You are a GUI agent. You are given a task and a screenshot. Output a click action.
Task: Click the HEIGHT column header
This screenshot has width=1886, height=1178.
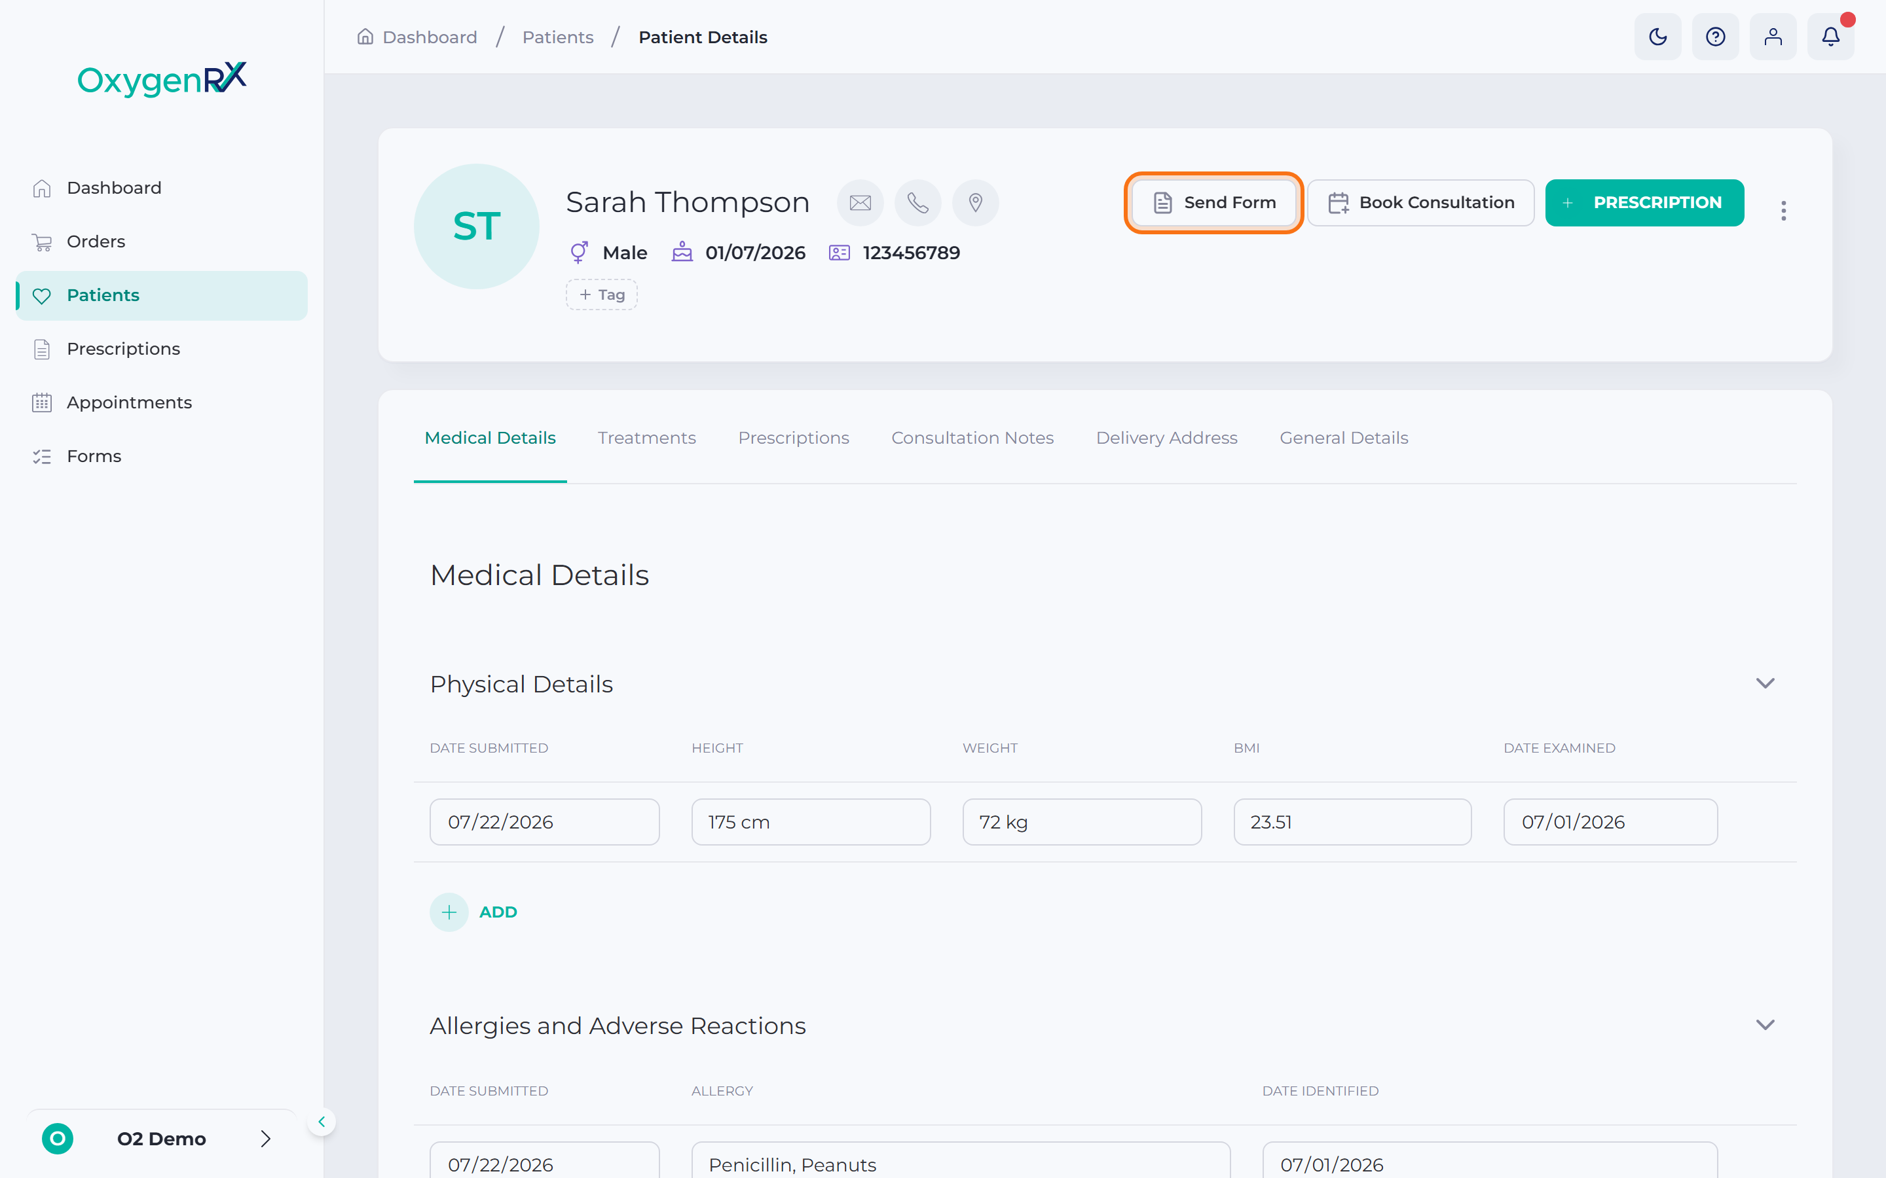pos(717,748)
